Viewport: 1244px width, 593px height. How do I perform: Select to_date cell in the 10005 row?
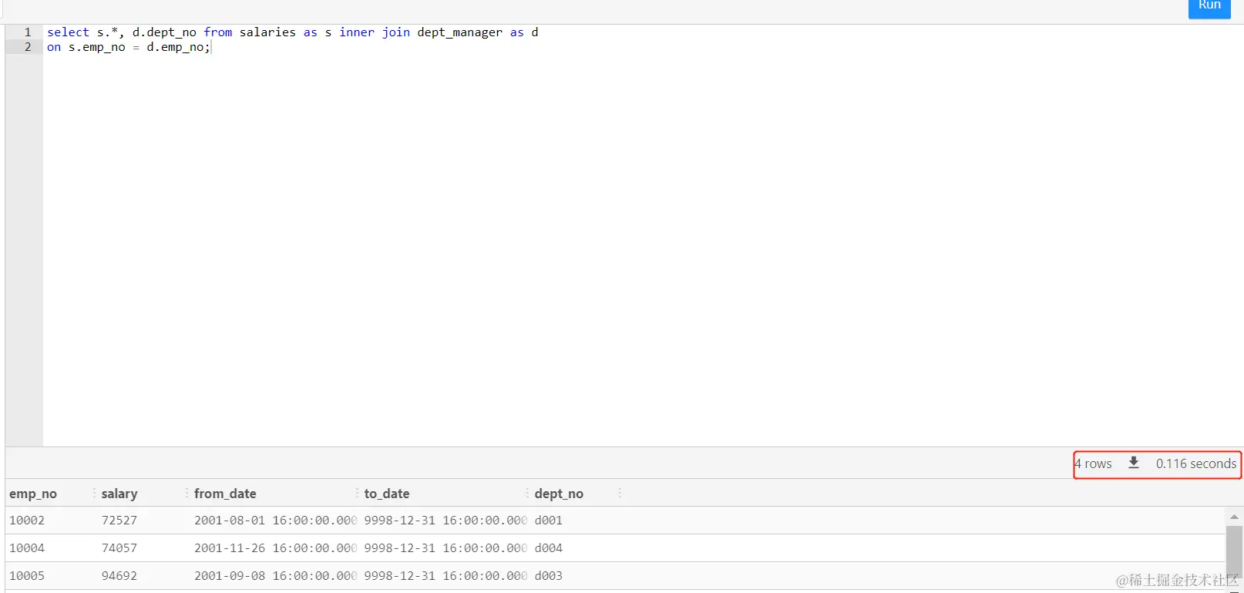pyautogui.click(x=445, y=576)
